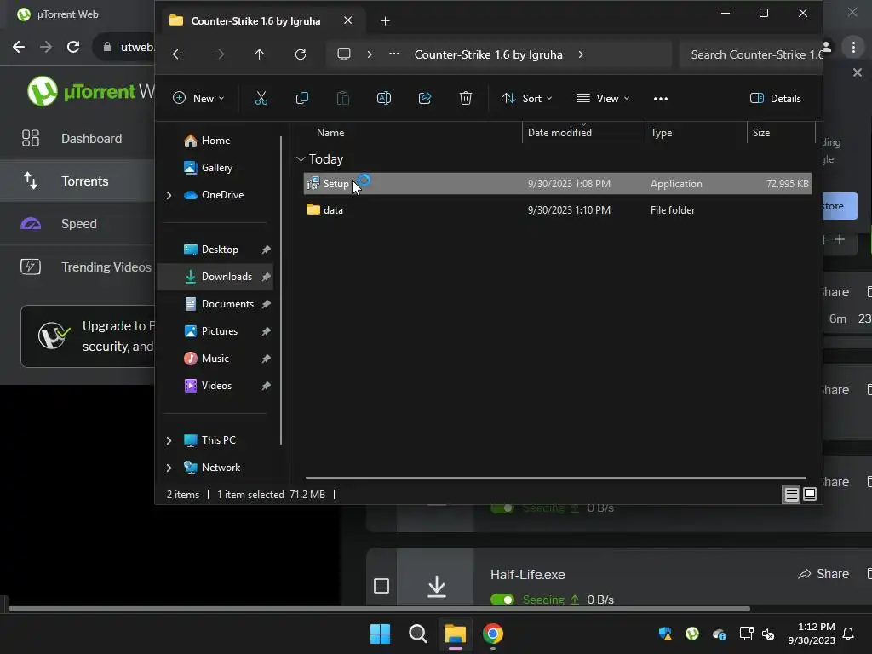872x654 pixels.
Task: Tick the Half-Life.exe torrent checkbox
Action: click(x=381, y=586)
